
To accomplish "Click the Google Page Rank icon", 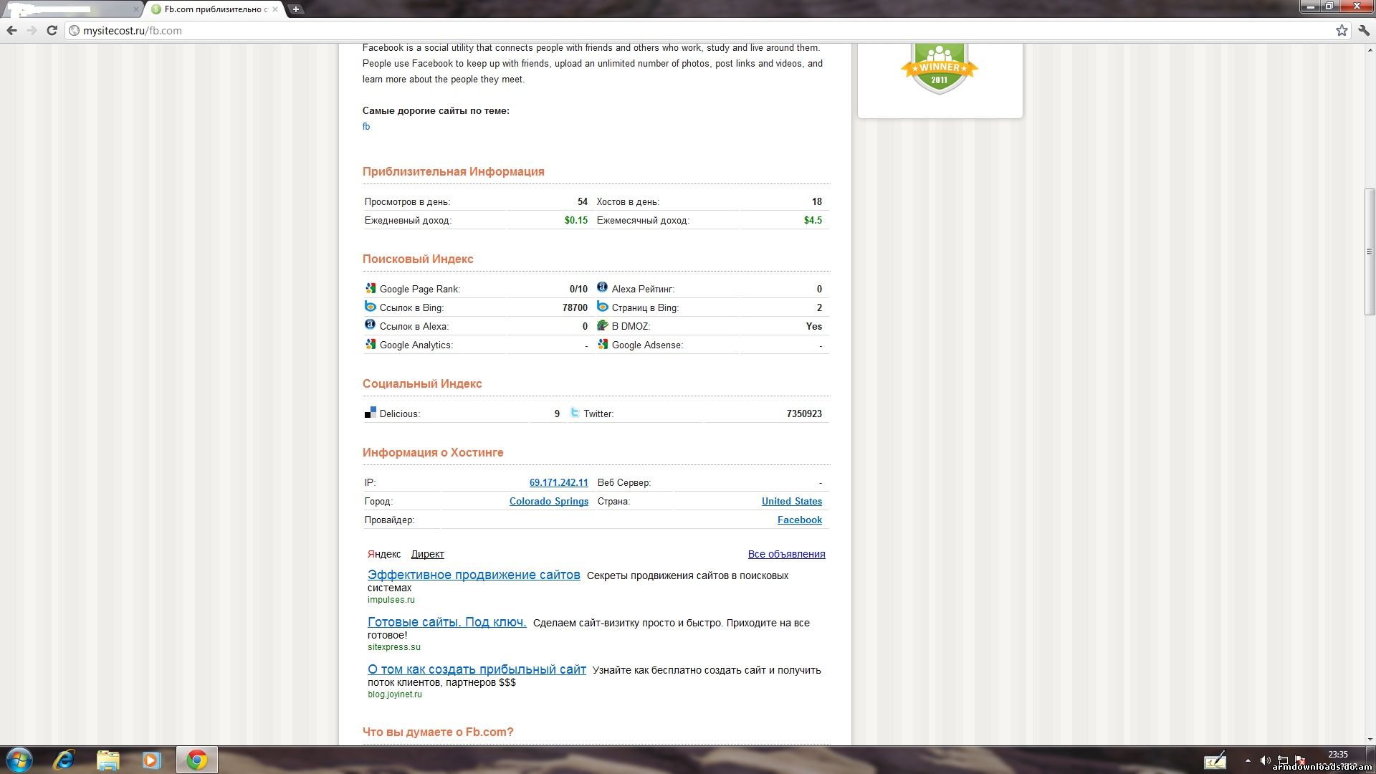I will tap(371, 288).
